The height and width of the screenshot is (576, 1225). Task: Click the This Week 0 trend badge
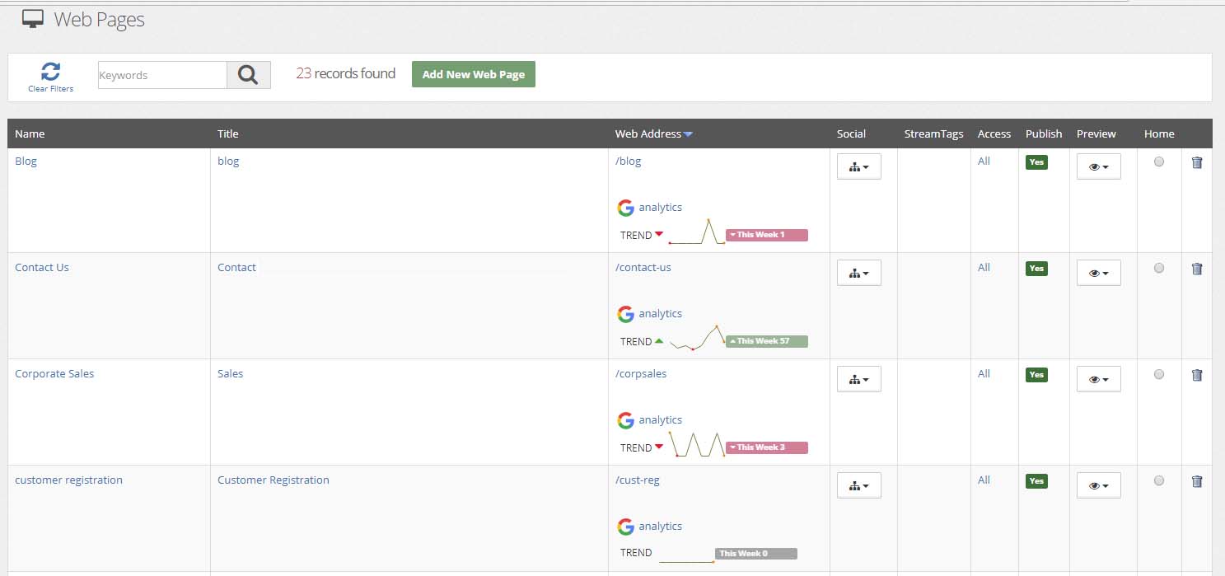tap(756, 554)
